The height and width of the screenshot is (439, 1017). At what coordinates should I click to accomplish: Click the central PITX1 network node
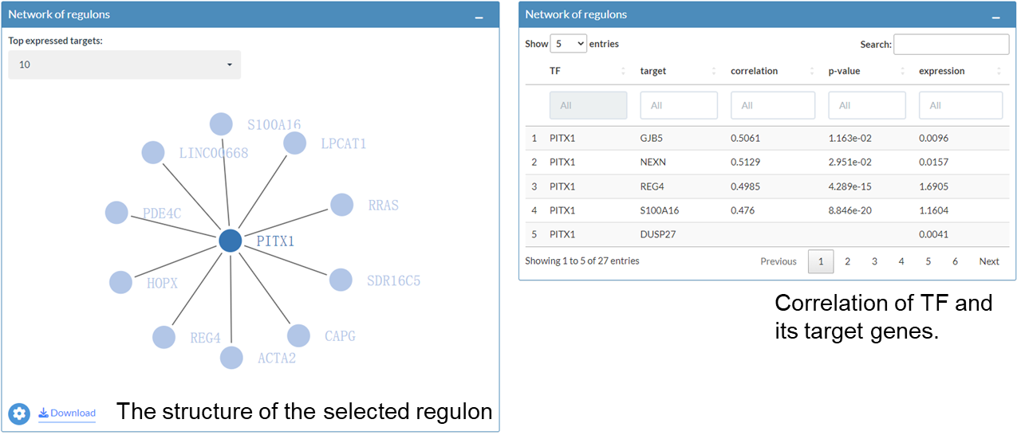click(x=230, y=241)
